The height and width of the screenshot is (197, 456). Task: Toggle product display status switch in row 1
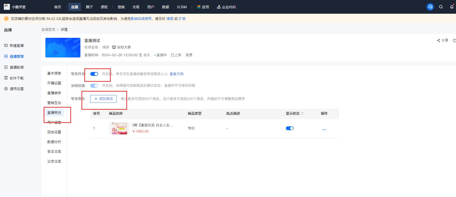click(x=289, y=128)
